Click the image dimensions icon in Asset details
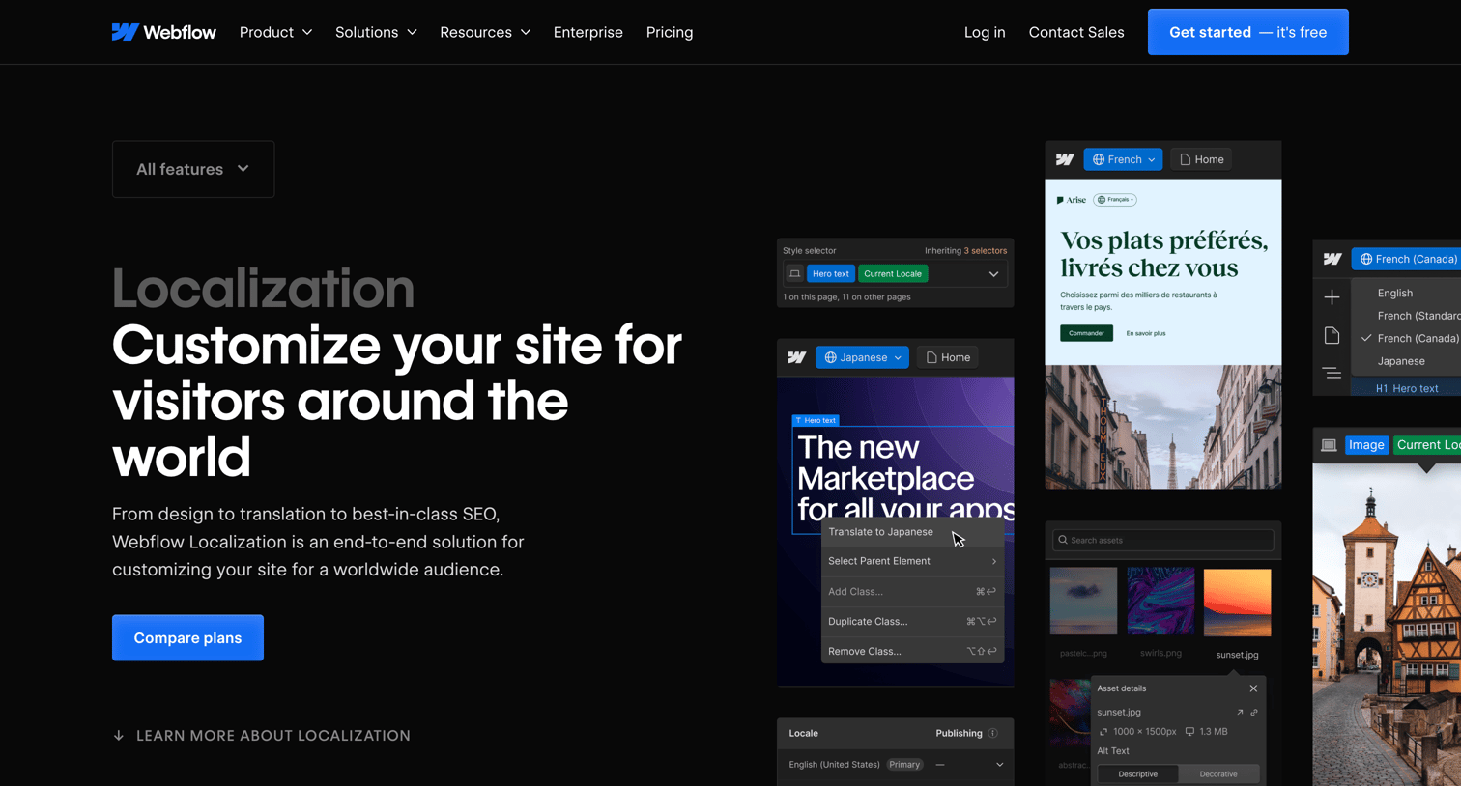 (1103, 732)
